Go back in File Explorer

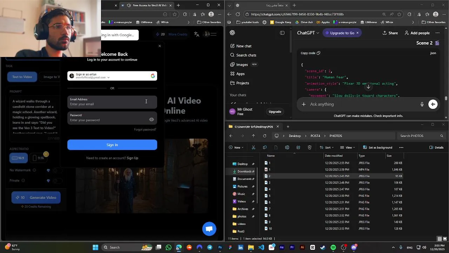(x=231, y=136)
